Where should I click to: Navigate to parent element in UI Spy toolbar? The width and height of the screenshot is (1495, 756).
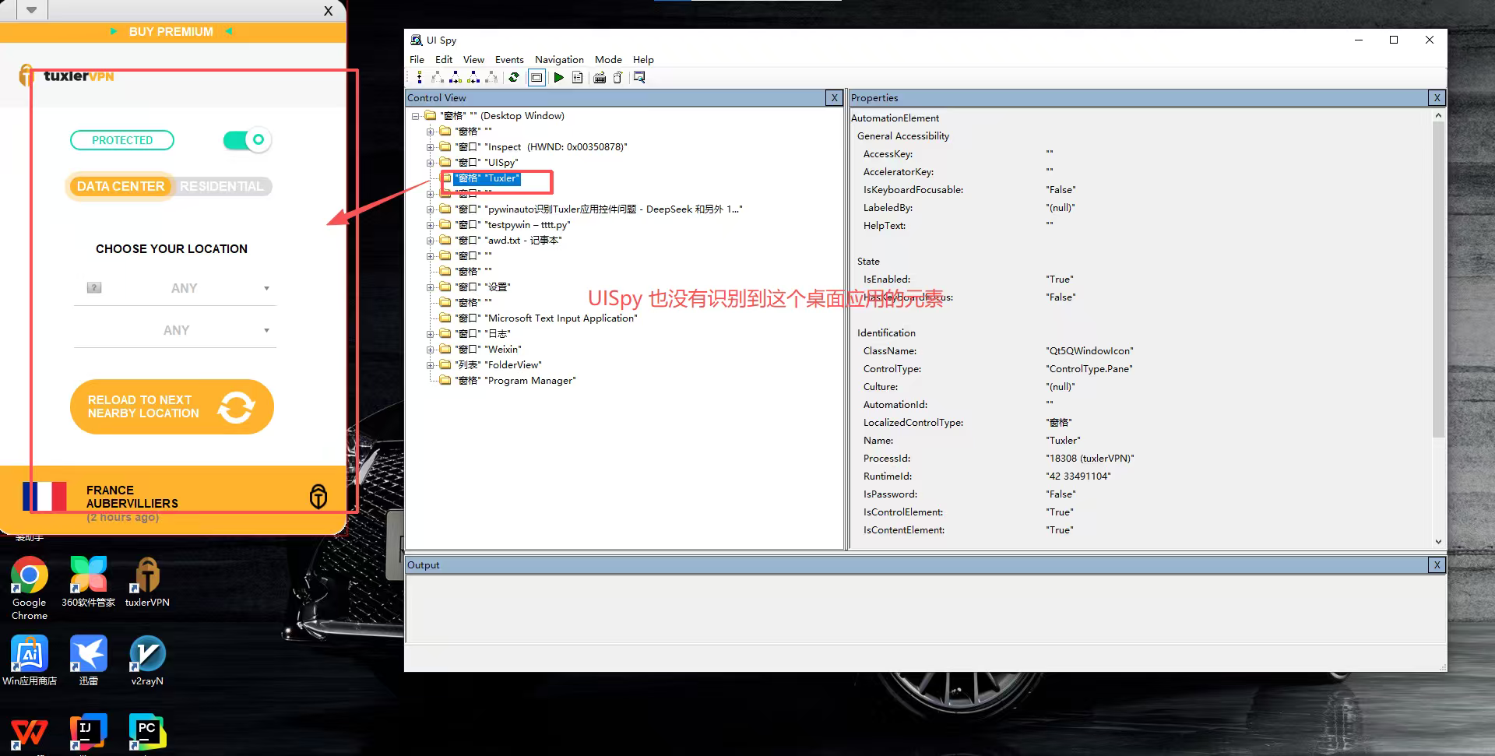pyautogui.click(x=420, y=77)
